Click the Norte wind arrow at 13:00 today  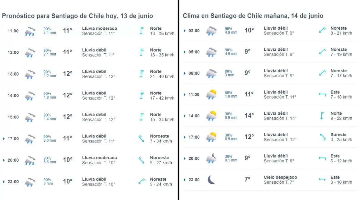[x=142, y=74]
